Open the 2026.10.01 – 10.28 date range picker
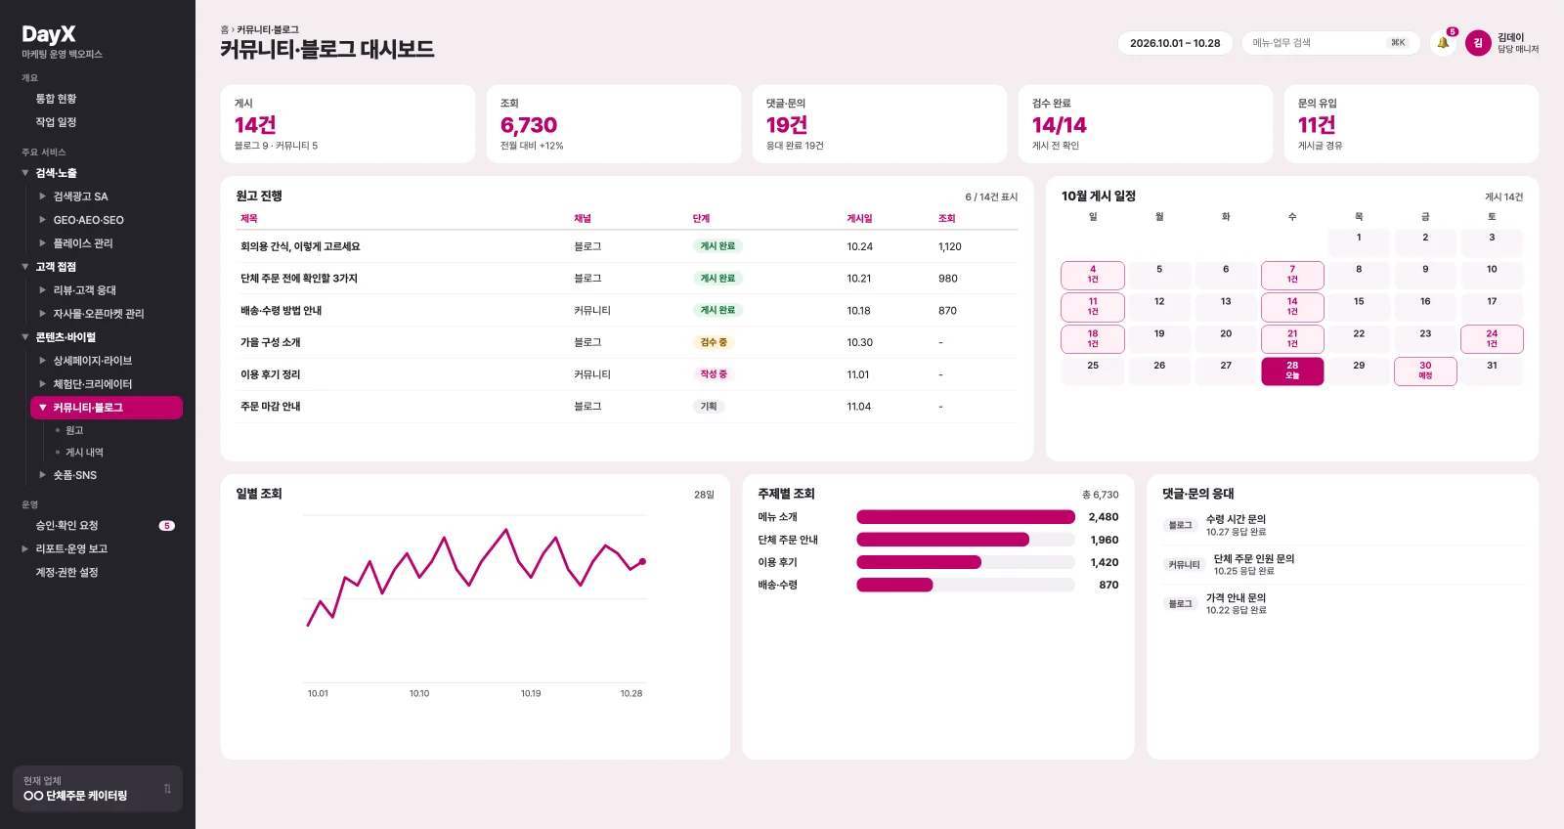The image size is (1564, 829). [x=1175, y=43]
